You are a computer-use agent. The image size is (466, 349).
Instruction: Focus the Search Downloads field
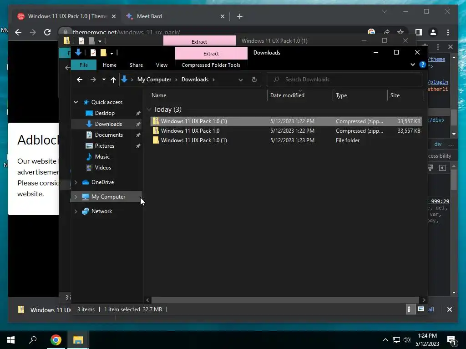click(x=344, y=80)
